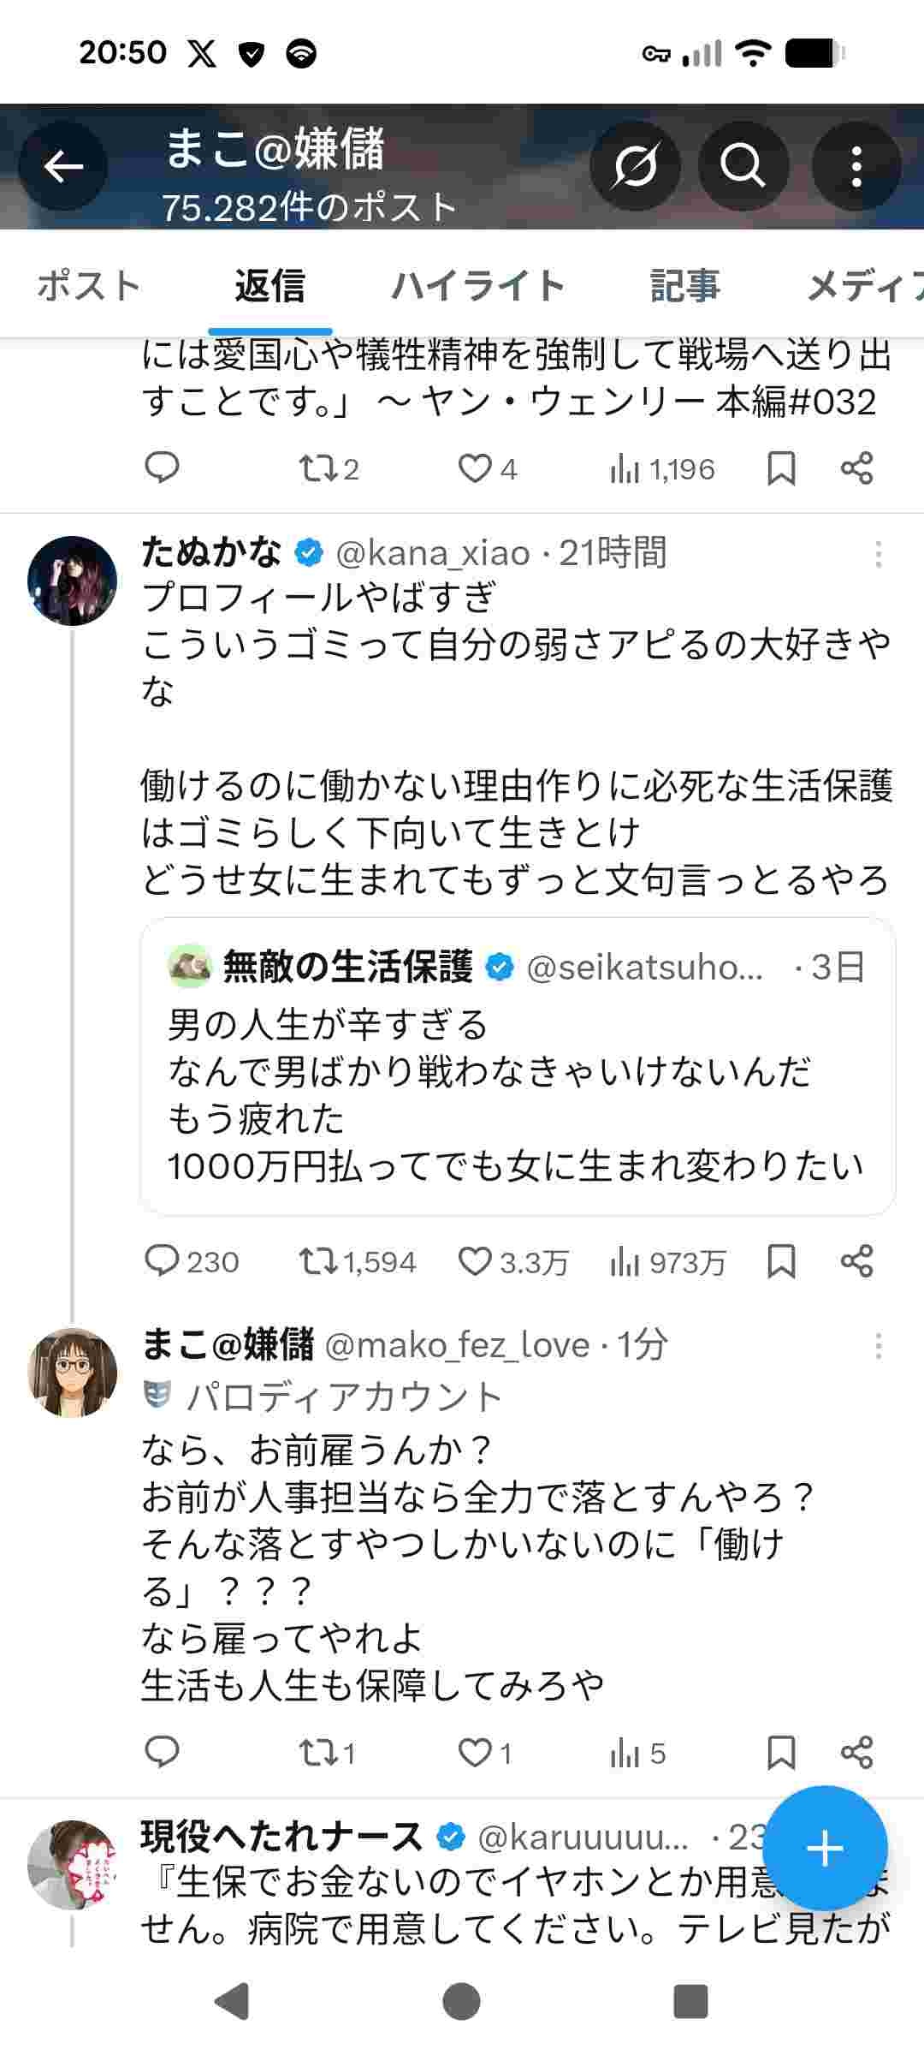Tap the back arrow button
Viewport: 924px width, 2055px height.
[x=63, y=166]
